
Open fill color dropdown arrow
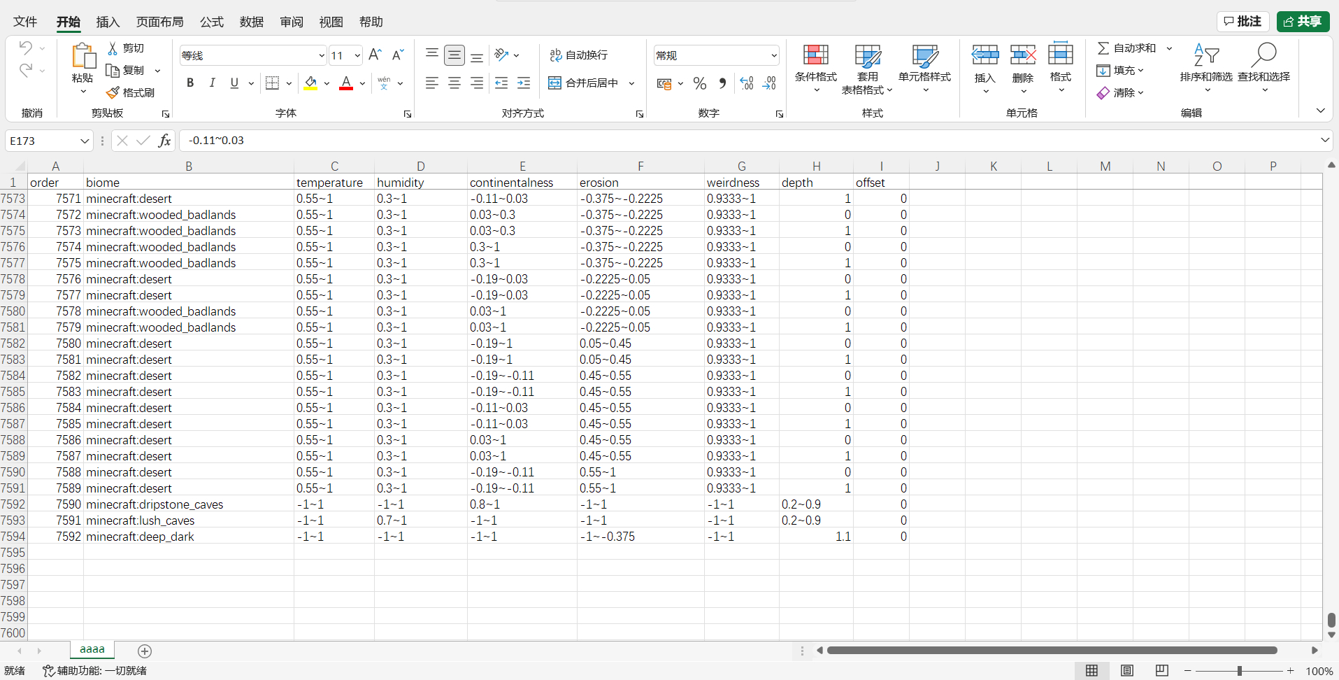[x=327, y=83]
